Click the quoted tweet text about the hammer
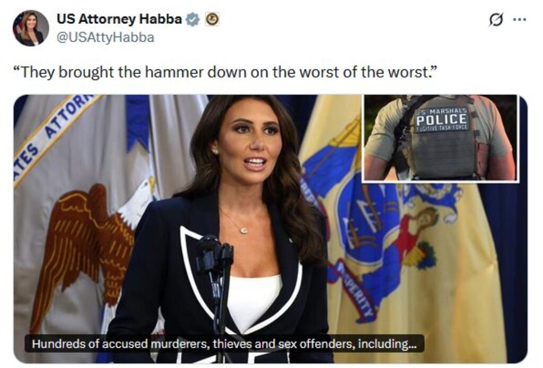Viewport: 543px width, 368px height. coord(225,72)
